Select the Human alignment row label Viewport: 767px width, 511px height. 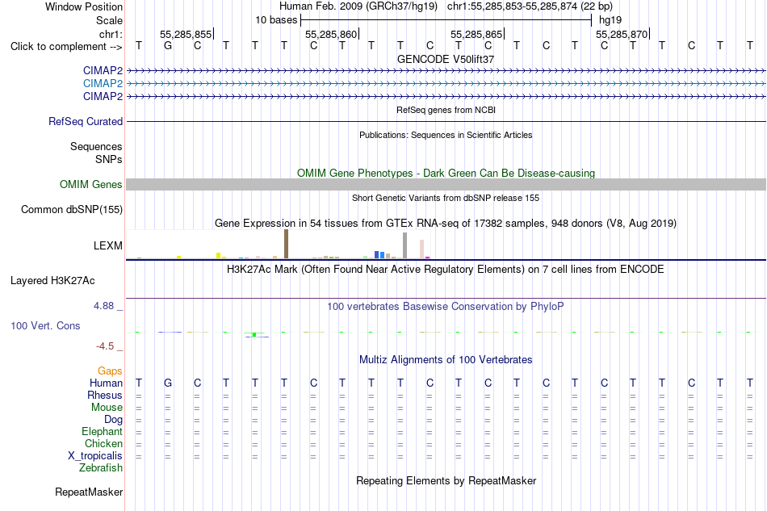(106, 383)
